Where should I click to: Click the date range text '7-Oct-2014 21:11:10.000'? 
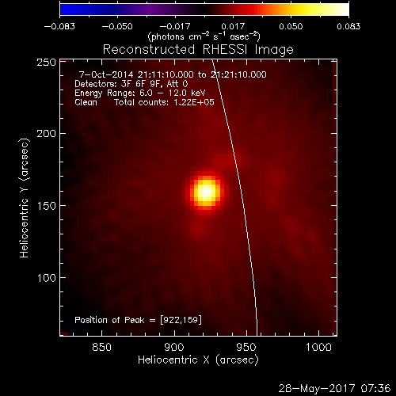[136, 74]
